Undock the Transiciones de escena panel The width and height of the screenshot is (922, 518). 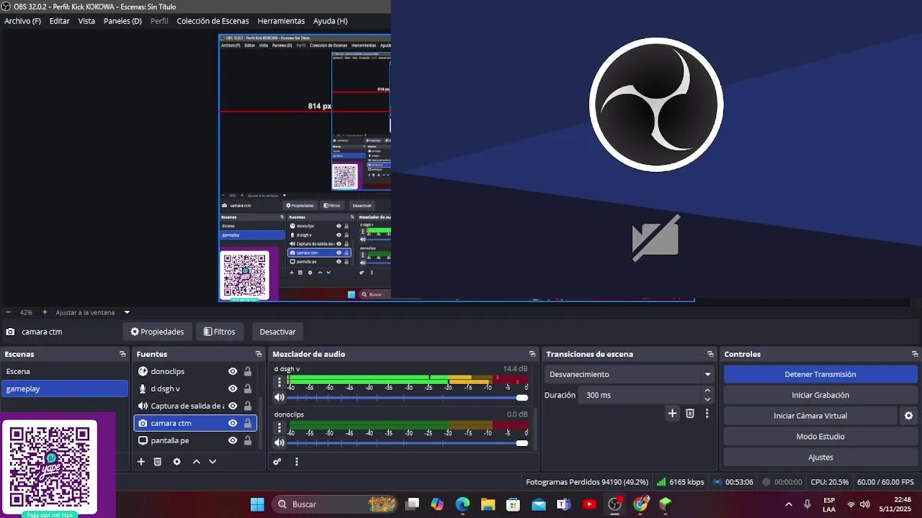click(x=710, y=354)
